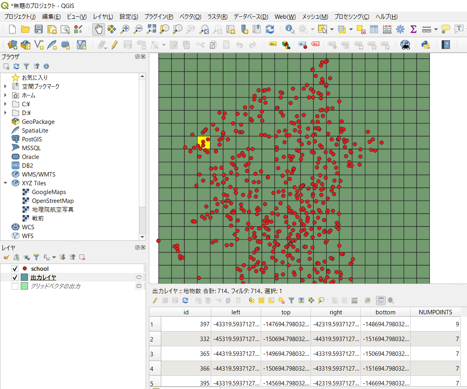
Task: Close the Layers panel
Action: [x=143, y=247]
